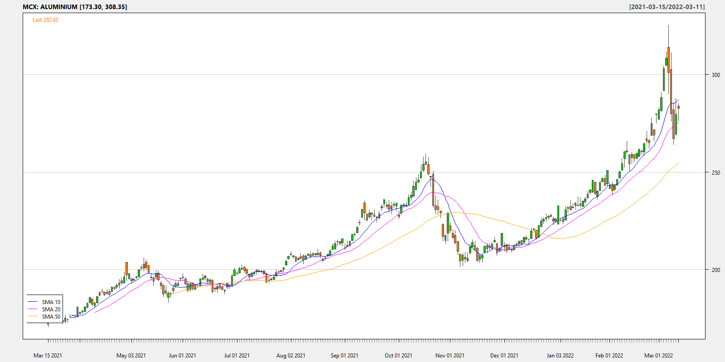The image size is (725, 362).
Task: Click the orange SMA 50 legend line
Action: (33, 316)
